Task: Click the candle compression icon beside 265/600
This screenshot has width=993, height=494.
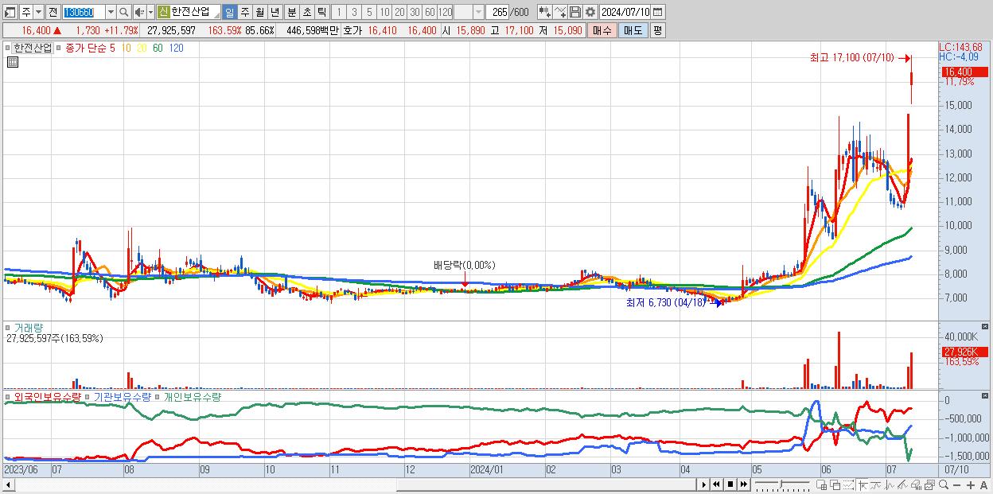Action: click(544, 12)
